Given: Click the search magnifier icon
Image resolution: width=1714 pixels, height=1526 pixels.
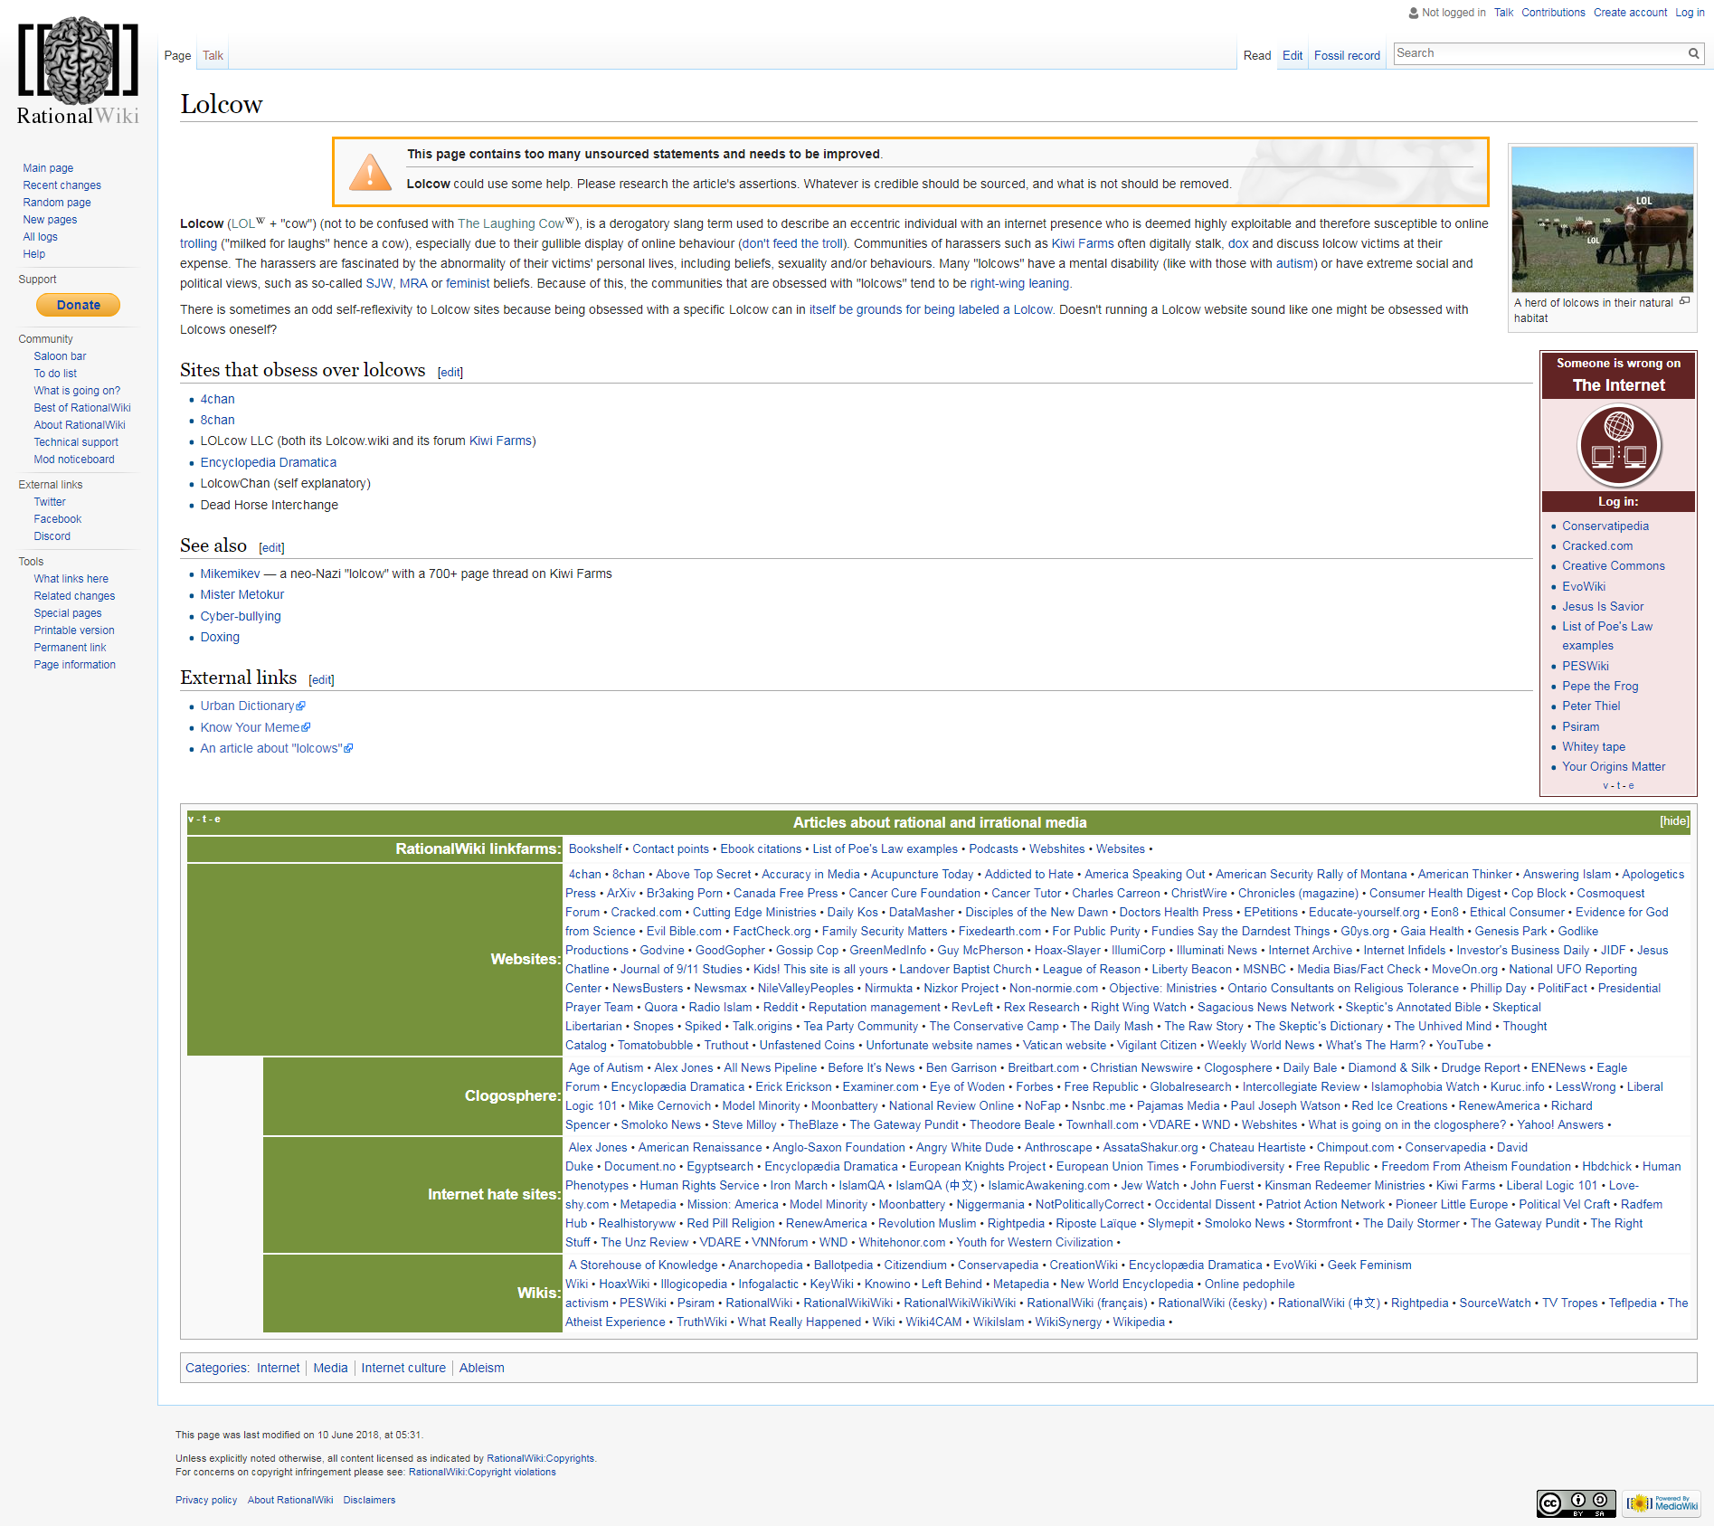Looking at the screenshot, I should coord(1693,53).
